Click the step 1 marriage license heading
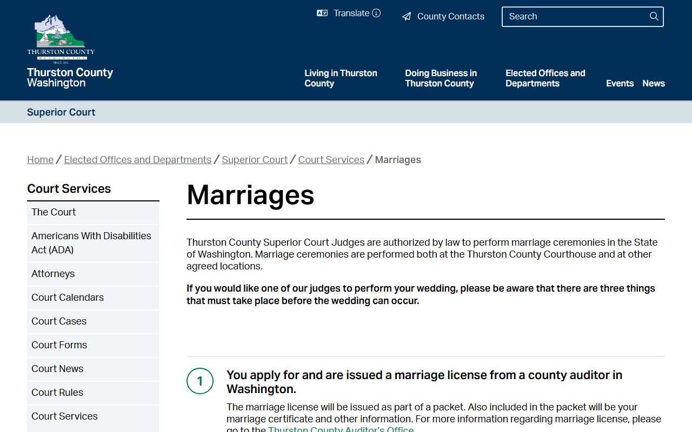Screen dimensions: 692x432 [424, 382]
